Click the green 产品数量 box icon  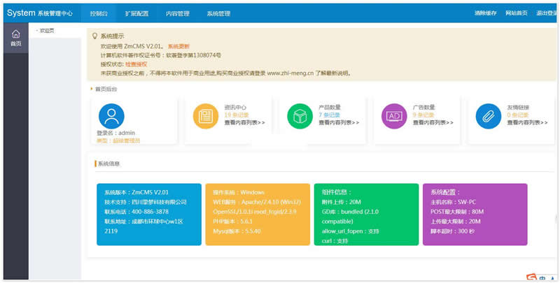click(x=300, y=116)
